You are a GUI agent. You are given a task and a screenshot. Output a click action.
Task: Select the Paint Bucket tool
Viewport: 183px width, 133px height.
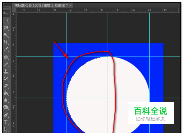pyautogui.click(x=6, y=93)
